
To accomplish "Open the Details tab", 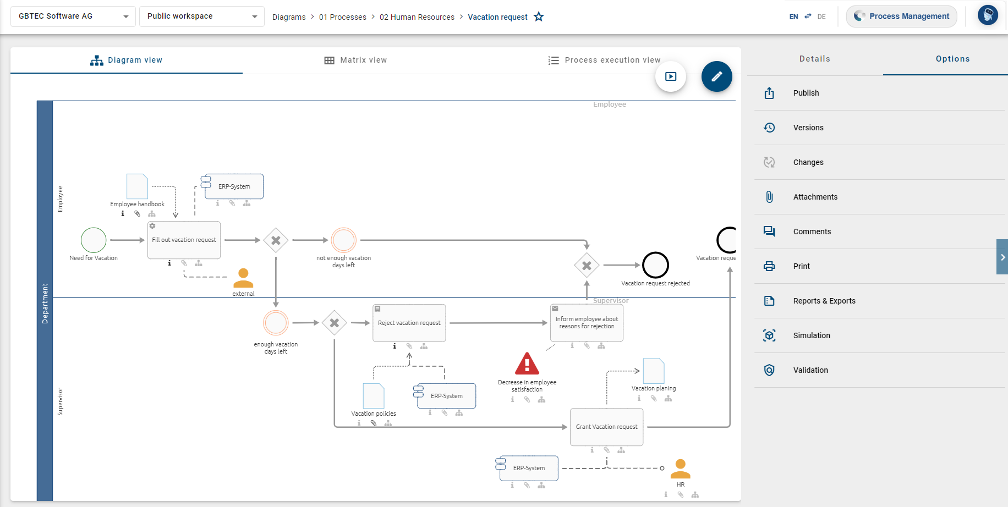I will coord(814,59).
